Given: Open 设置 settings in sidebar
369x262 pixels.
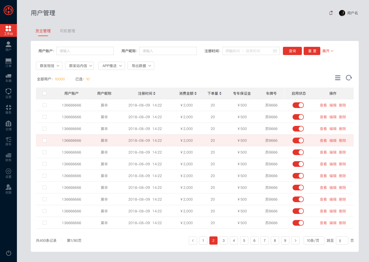Looking at the screenshot, I should (8, 173).
